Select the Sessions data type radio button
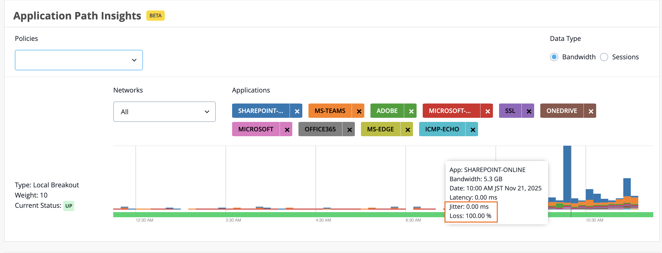This screenshot has width=662, height=253. (604, 57)
